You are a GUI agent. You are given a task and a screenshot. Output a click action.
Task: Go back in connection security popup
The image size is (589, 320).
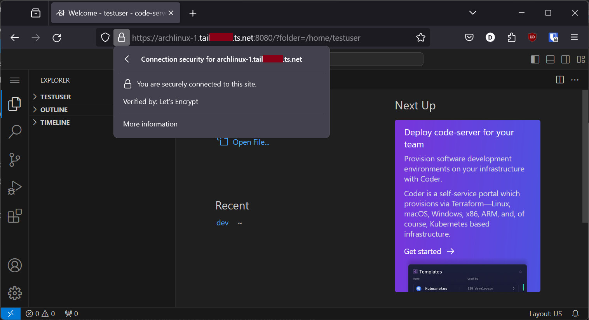pyautogui.click(x=127, y=59)
